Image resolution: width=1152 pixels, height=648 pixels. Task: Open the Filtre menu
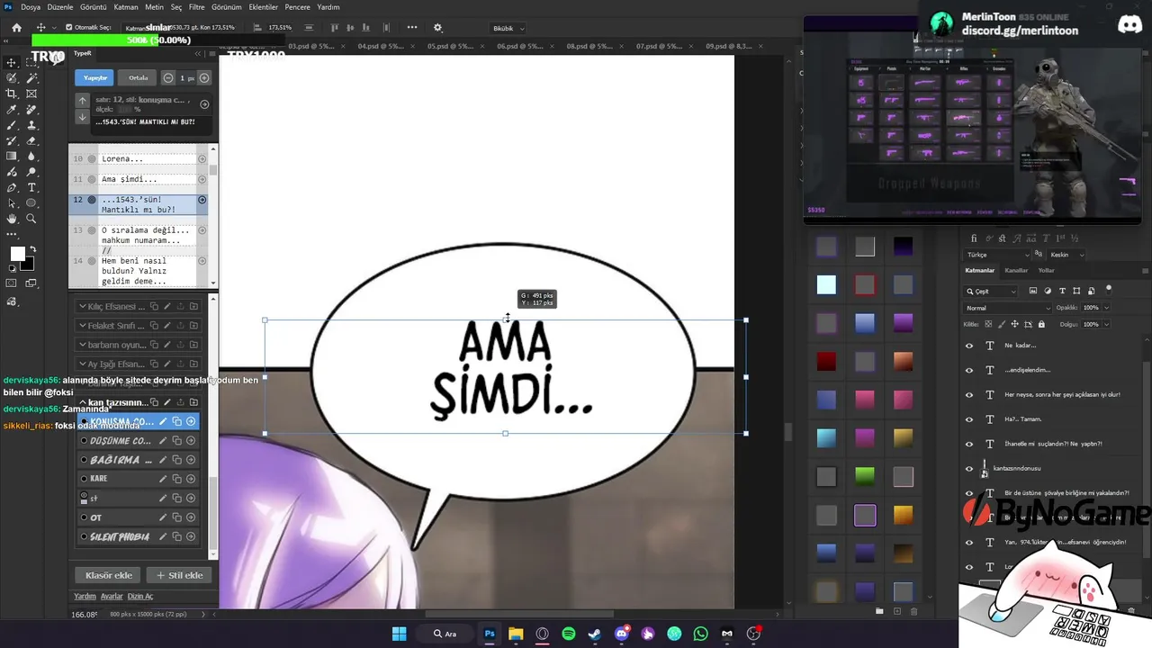pyautogui.click(x=196, y=7)
